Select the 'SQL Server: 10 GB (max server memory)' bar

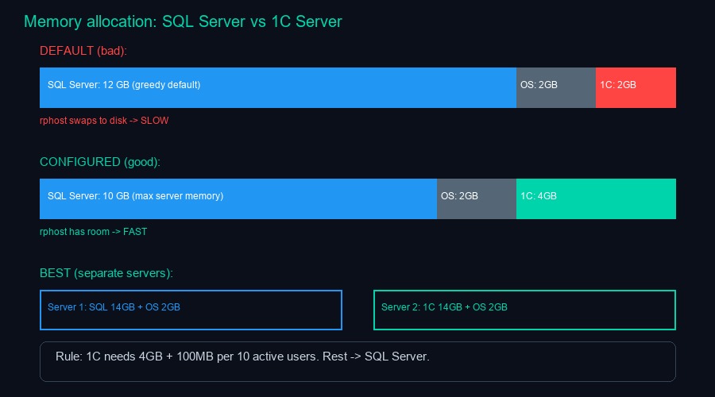(x=238, y=198)
